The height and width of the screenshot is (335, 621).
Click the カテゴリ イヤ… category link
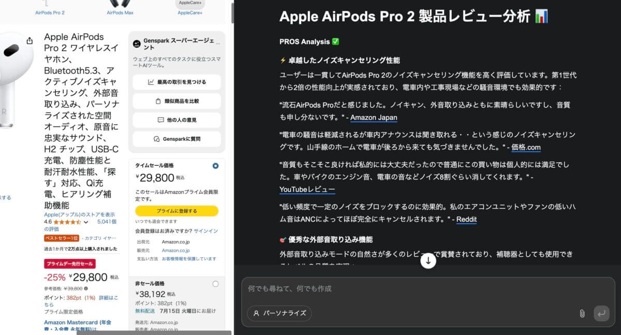101,238
